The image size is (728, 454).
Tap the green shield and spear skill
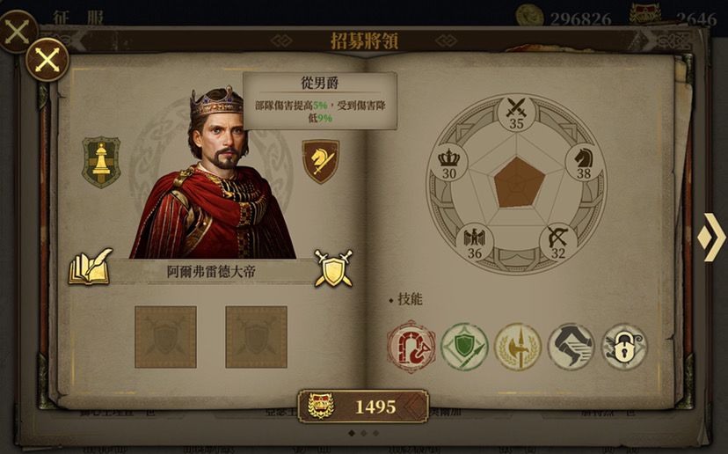tap(464, 347)
